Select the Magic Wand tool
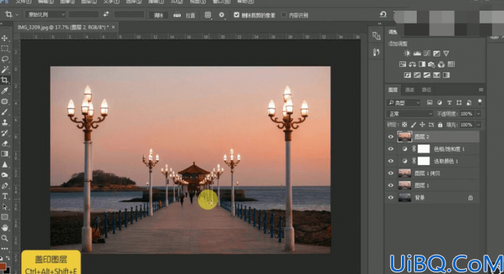Viewport: 504px width, 274px height. [4, 69]
